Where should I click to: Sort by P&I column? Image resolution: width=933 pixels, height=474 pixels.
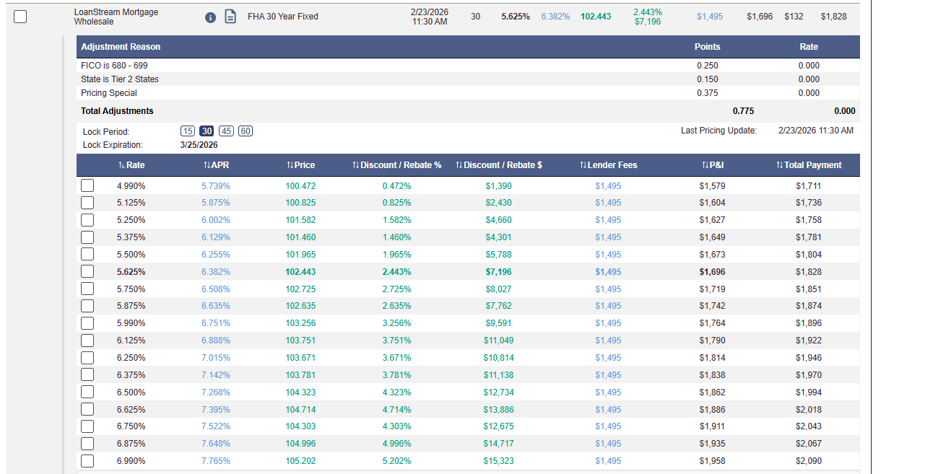coord(713,165)
